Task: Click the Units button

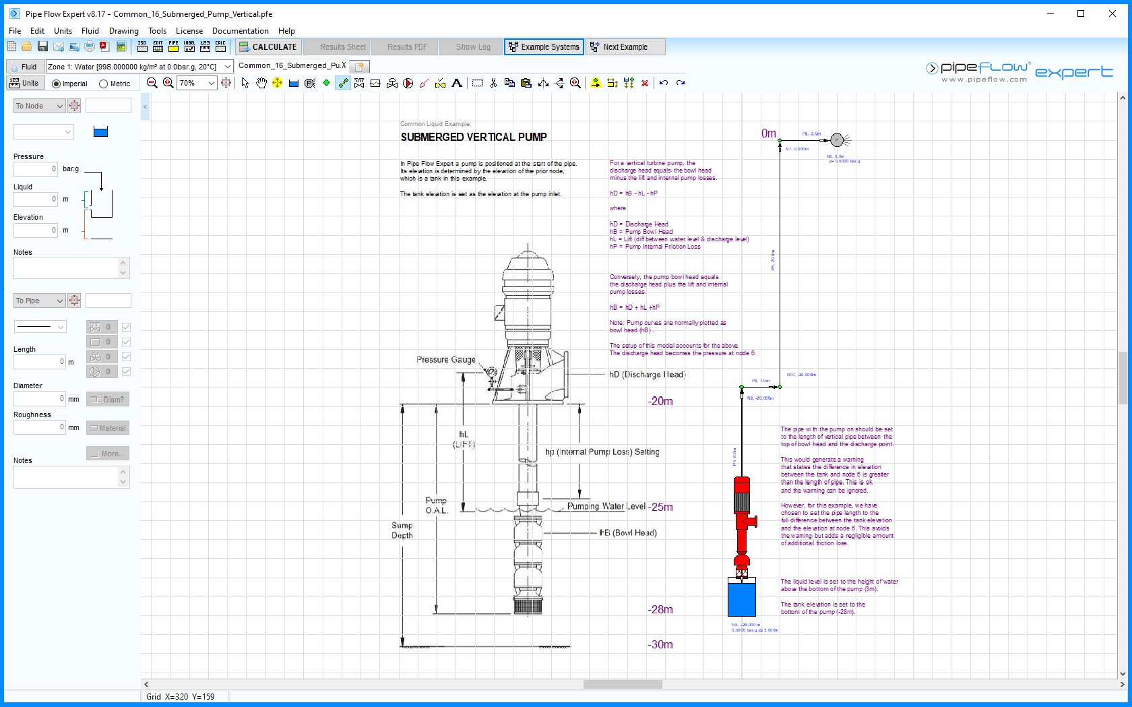Action: click(x=25, y=83)
